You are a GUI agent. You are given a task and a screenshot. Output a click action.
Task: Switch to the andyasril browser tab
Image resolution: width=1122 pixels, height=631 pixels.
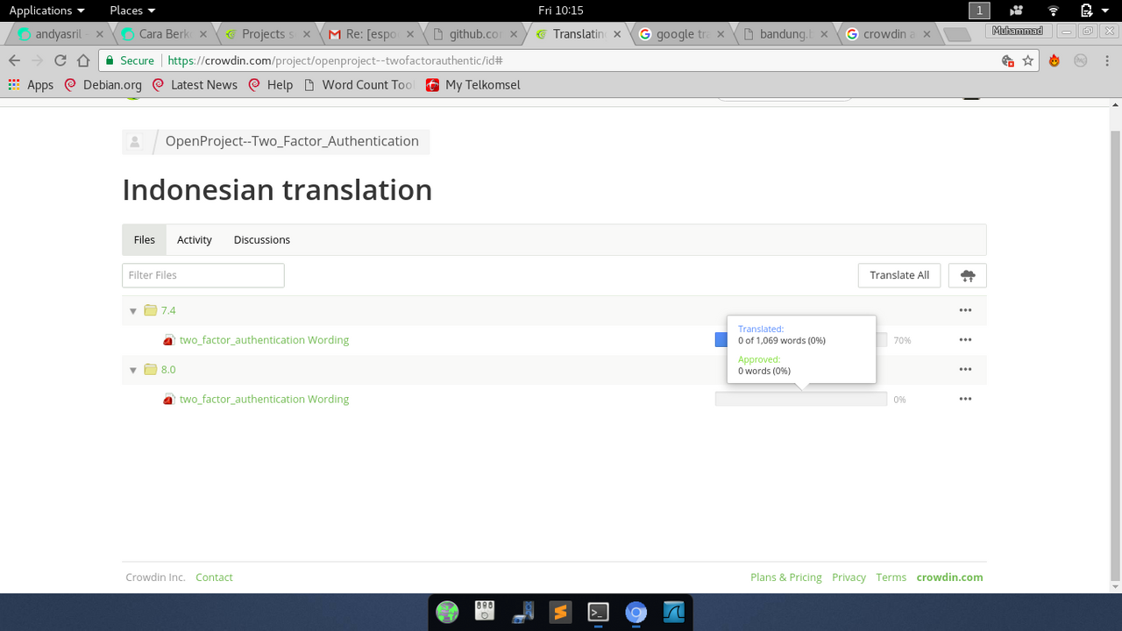click(62, 34)
